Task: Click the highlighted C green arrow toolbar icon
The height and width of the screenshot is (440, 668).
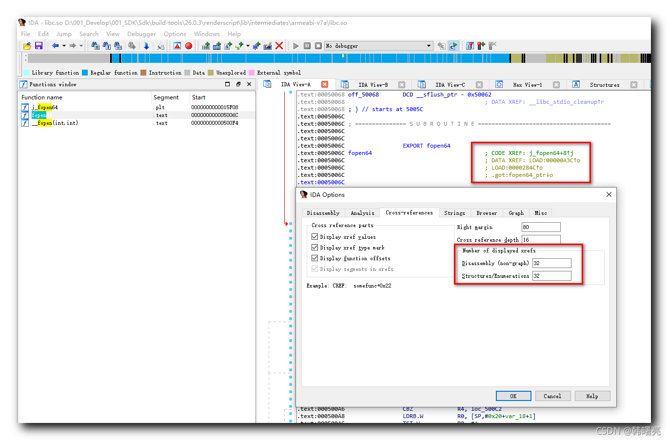Action: (453, 46)
